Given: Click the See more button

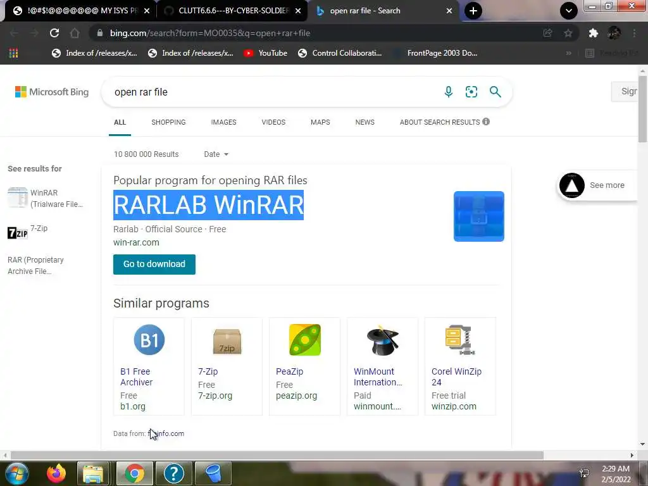Looking at the screenshot, I should pyautogui.click(x=597, y=185).
